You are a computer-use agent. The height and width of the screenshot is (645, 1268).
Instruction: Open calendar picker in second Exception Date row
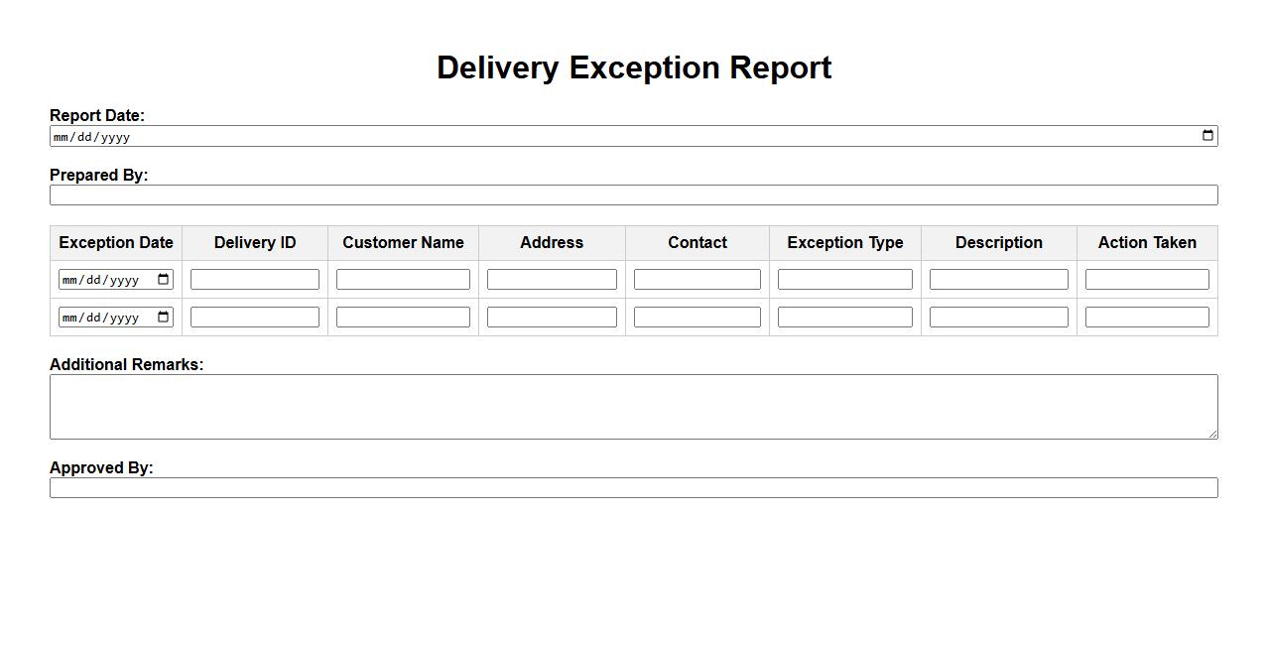click(164, 318)
